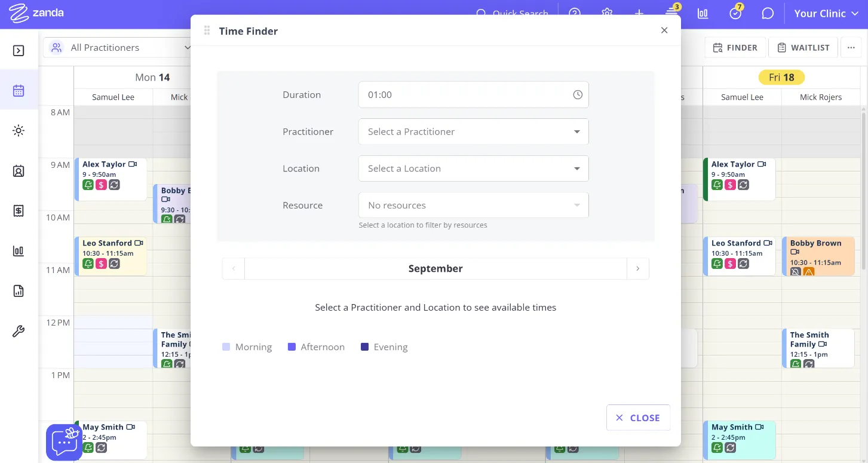Open the messages speech bubble icon
868x463 pixels.
tap(768, 13)
